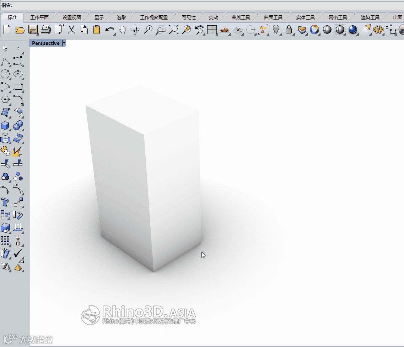This screenshot has height=347, width=404.
Task: Click the set CPlane grid icon
Action: pos(238,30)
